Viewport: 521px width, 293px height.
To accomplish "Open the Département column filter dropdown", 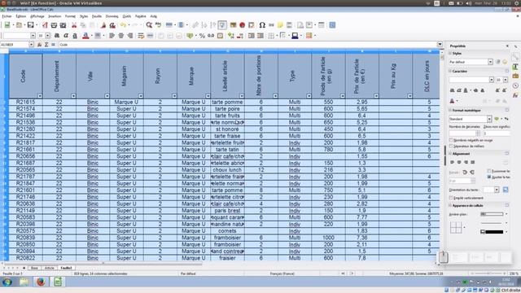I will (x=73, y=96).
